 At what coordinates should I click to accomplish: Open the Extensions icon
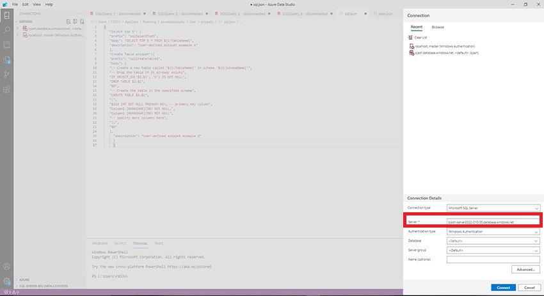(6, 89)
